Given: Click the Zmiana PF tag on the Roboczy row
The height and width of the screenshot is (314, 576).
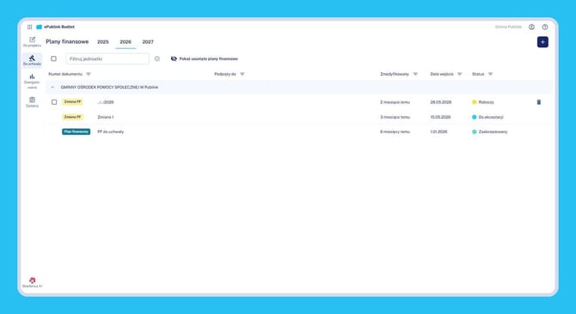Looking at the screenshot, I should click(x=72, y=102).
